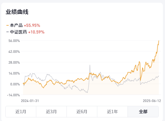The height and width of the screenshot is (121, 165).
Task: Switch to the 近6月 range
Action: tap(82, 112)
